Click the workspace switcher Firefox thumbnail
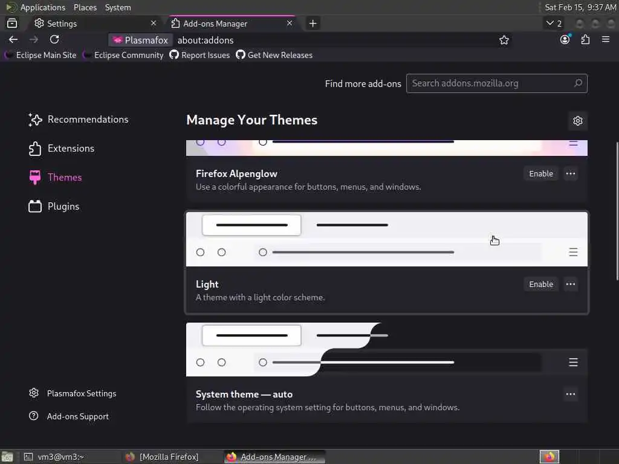 tap(549, 457)
